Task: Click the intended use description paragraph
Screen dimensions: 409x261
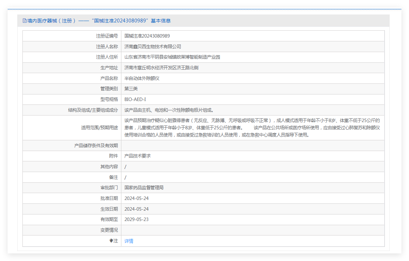Action: coord(252,128)
